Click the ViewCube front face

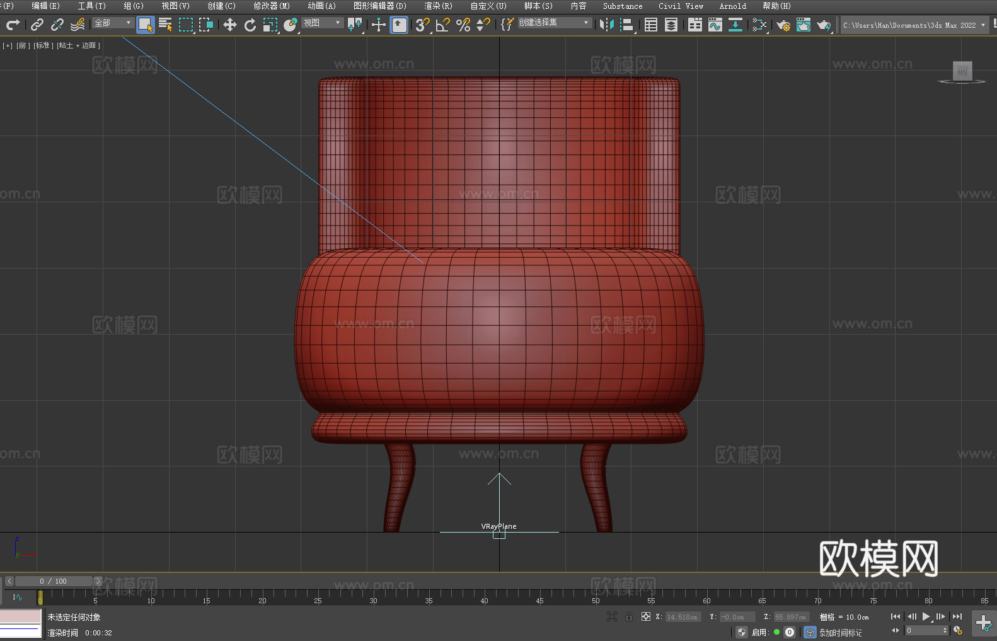click(962, 71)
